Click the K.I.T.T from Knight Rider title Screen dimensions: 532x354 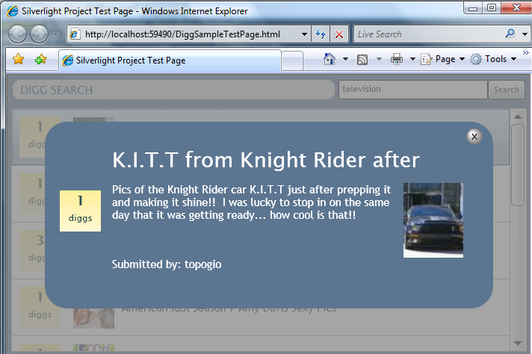266,160
